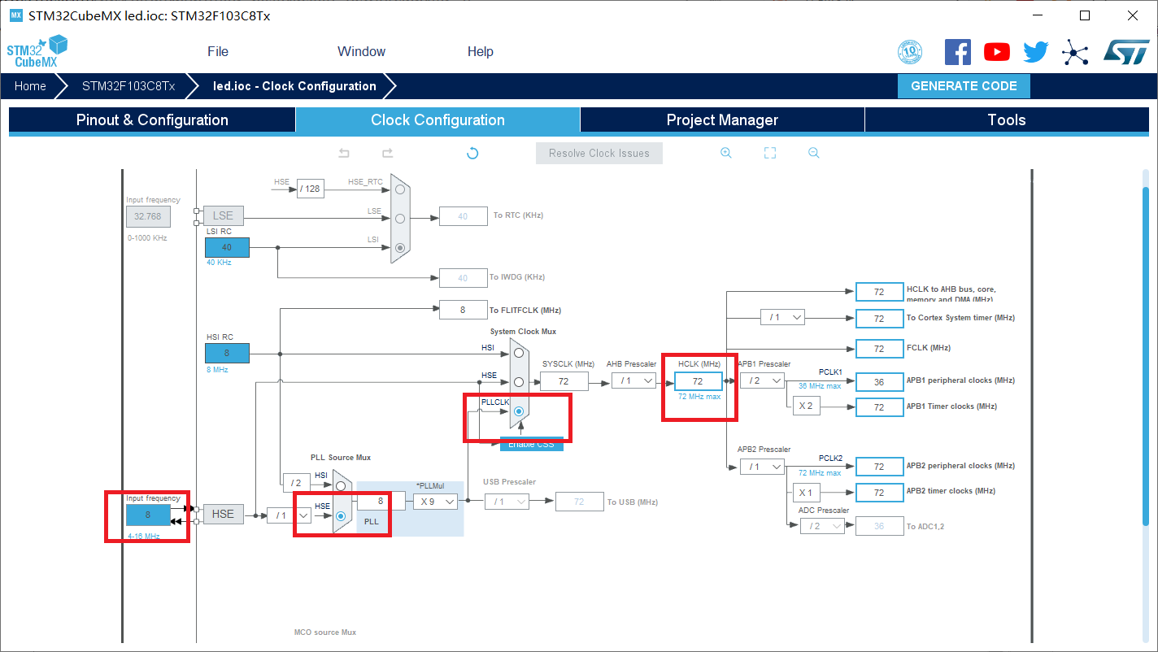Select LSI as the RTC clock source
Image resolution: width=1158 pixels, height=652 pixels.
399,248
